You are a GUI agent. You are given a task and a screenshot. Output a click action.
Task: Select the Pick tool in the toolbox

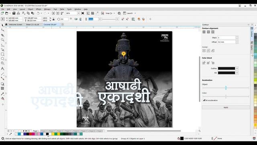coord(2,25)
